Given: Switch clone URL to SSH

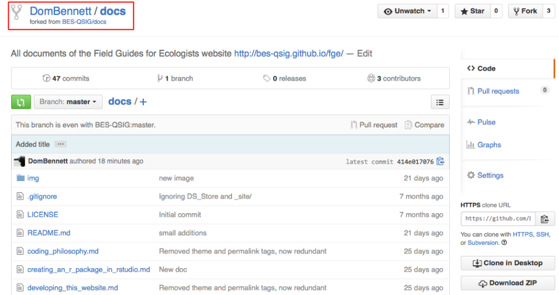Looking at the screenshot, I should tap(543, 234).
